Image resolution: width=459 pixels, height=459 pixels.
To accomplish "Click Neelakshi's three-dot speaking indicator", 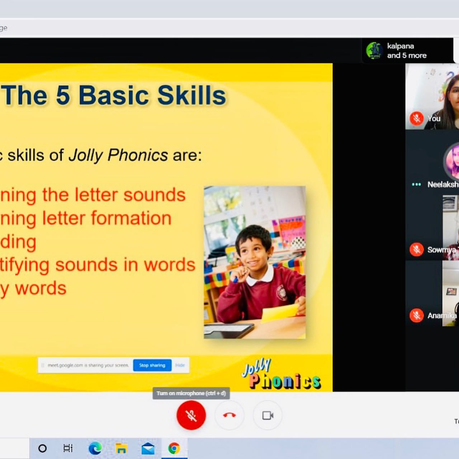I will click(416, 184).
